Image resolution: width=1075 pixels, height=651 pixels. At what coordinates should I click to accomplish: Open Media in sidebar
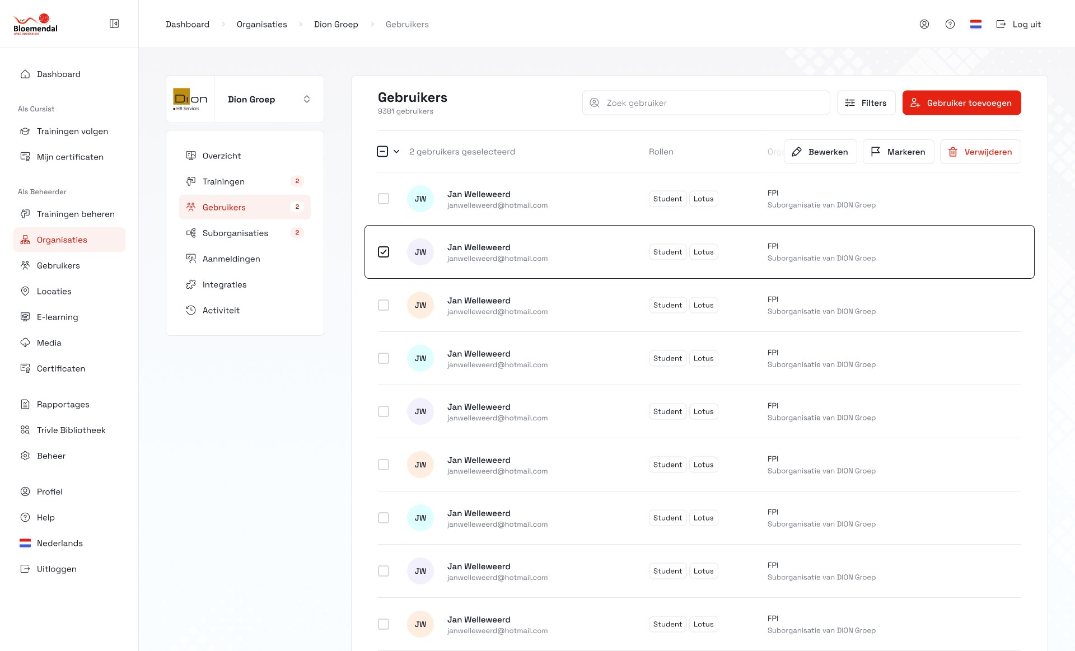point(69,343)
